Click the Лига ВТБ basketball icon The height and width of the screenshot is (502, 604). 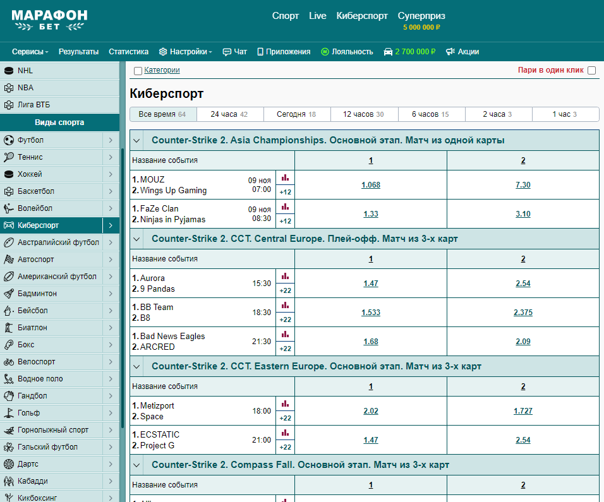click(8, 105)
